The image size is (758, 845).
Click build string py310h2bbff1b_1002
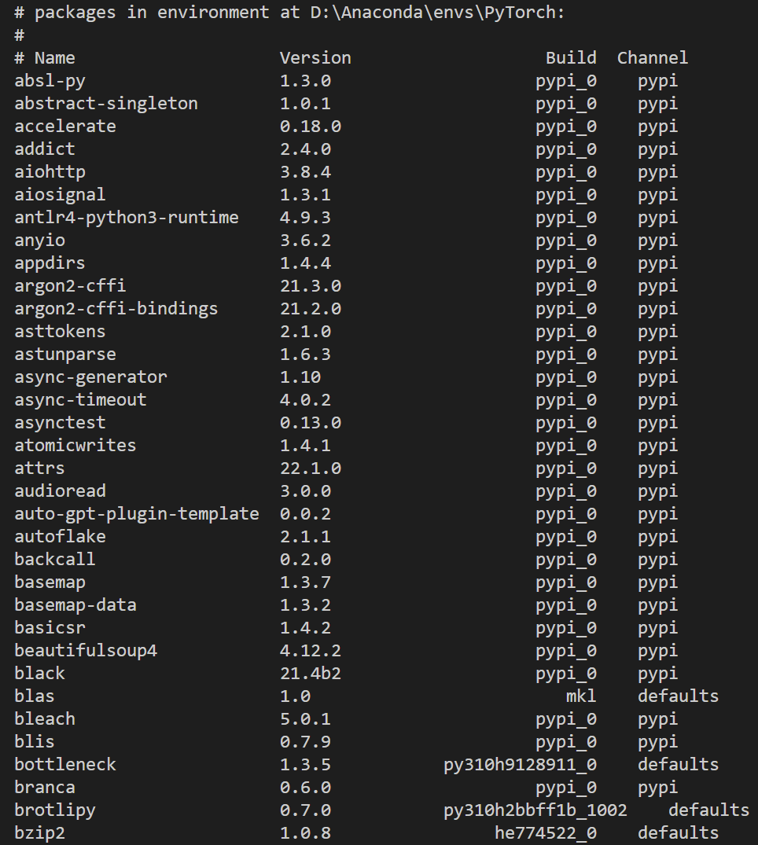[x=535, y=810]
